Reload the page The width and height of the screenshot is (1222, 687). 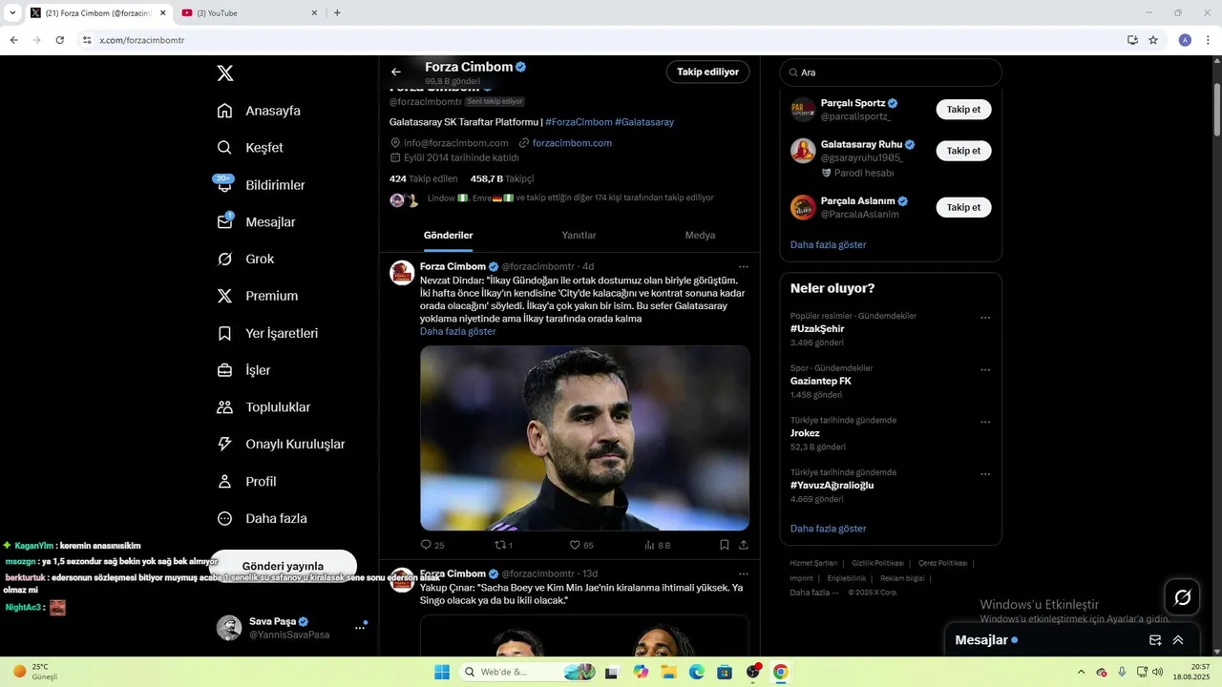(59, 40)
